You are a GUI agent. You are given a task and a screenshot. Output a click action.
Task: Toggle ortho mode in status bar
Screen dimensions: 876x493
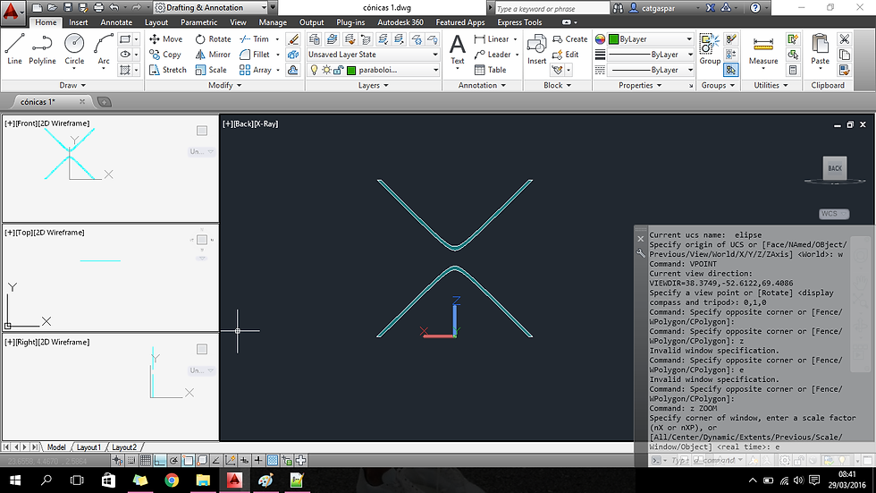pos(160,461)
